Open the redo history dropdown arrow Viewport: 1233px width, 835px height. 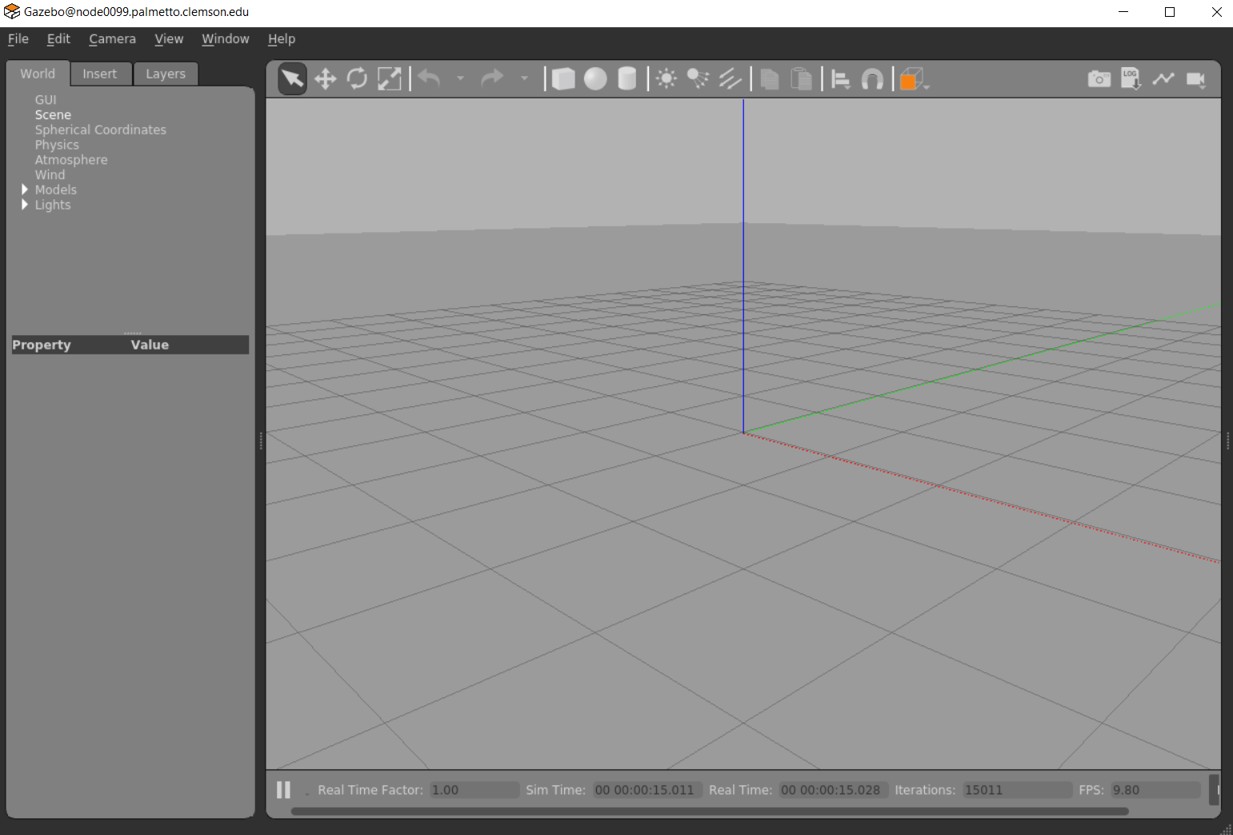[x=524, y=78]
